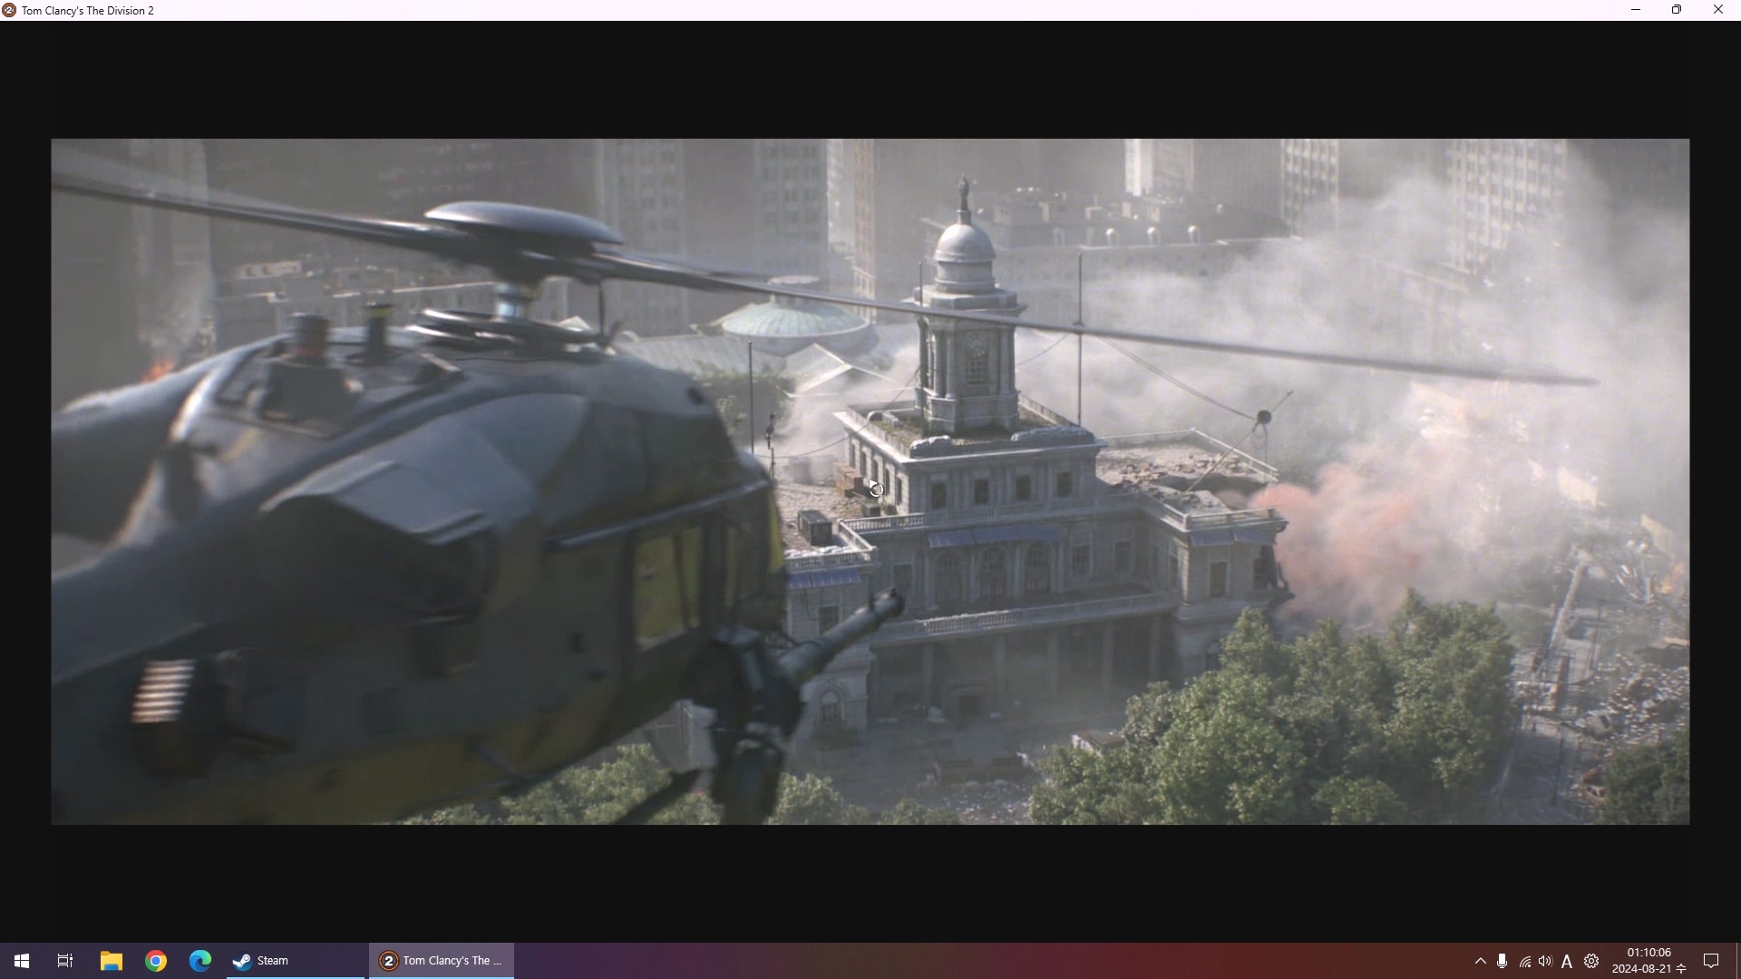Launch File Explorer from the taskbar

click(111, 961)
